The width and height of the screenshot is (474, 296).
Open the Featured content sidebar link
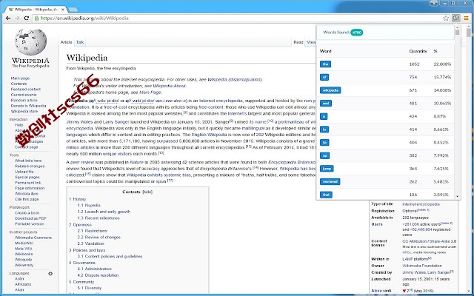tap(26, 89)
